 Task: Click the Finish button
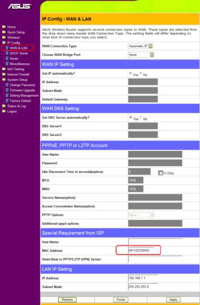coord(121,300)
